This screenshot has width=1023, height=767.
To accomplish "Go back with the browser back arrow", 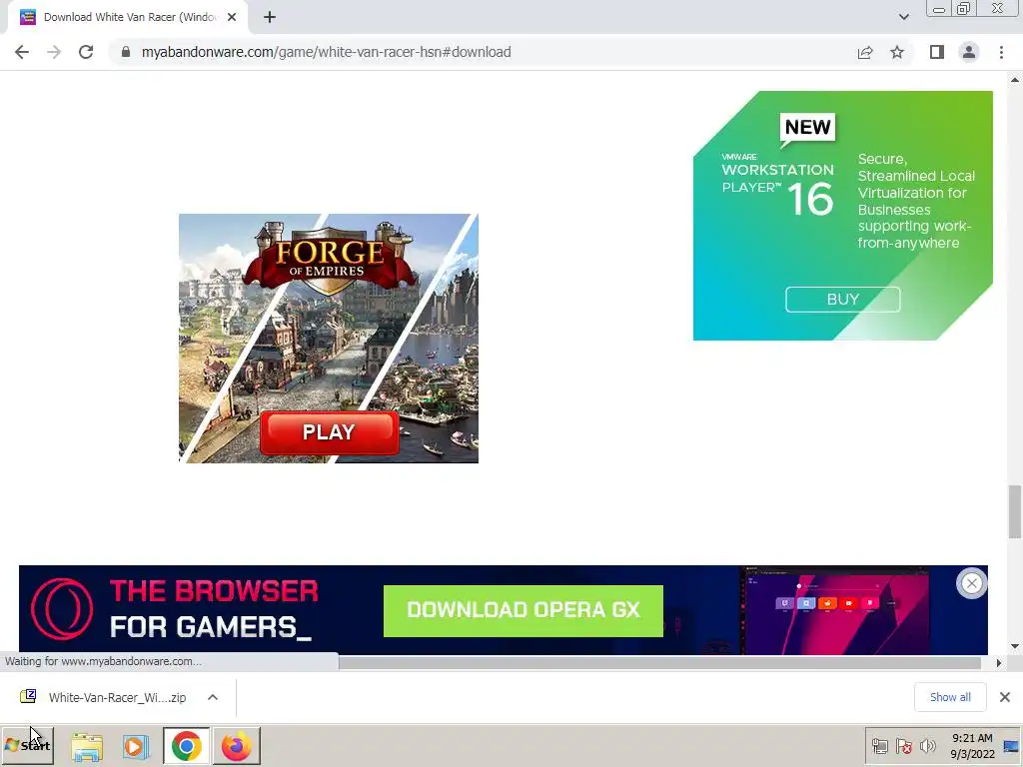I will (22, 52).
